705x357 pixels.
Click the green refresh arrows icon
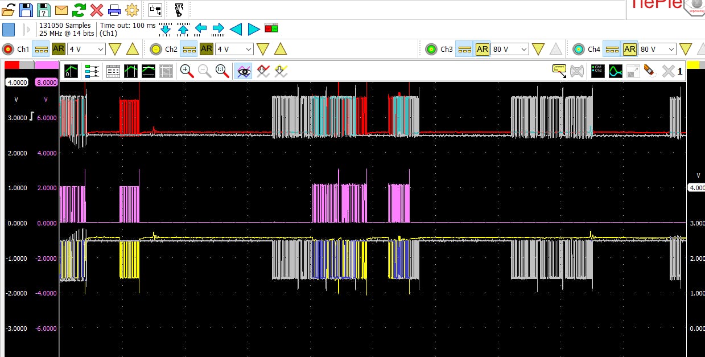click(79, 10)
